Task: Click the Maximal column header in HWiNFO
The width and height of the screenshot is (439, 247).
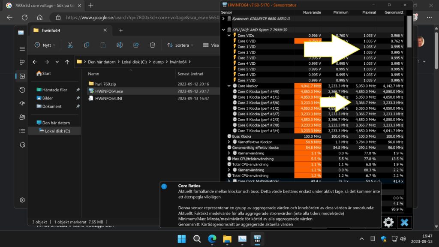Action: tap(369, 12)
